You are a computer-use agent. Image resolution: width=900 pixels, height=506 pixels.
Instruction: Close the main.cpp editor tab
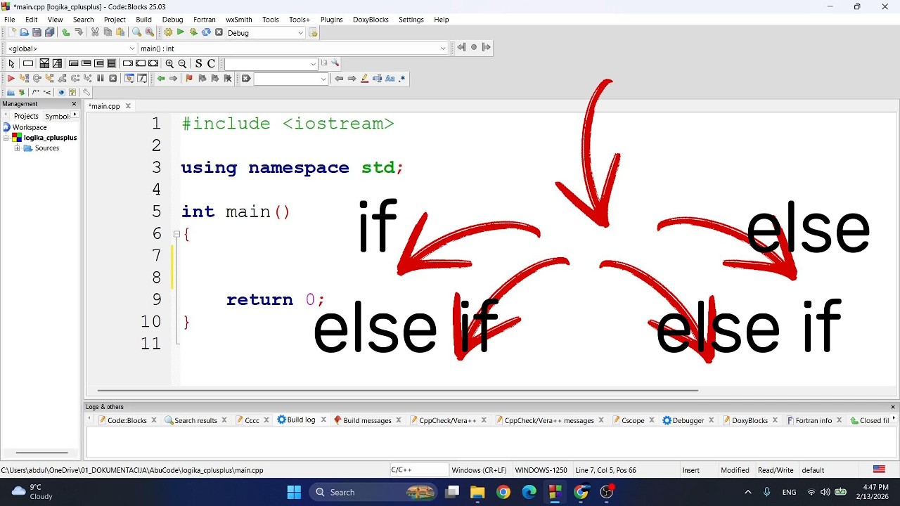point(128,106)
